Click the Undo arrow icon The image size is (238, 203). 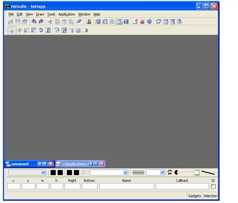(x=34, y=22)
